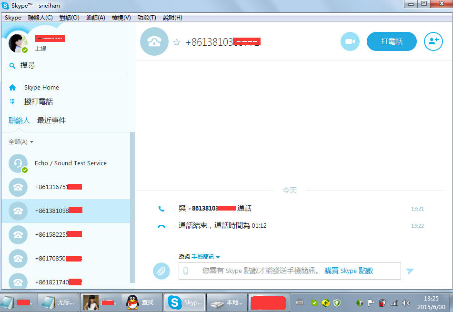Click the call ended handset icon at 13:22
Viewport: 453px width, 312px height.
pyautogui.click(x=161, y=226)
